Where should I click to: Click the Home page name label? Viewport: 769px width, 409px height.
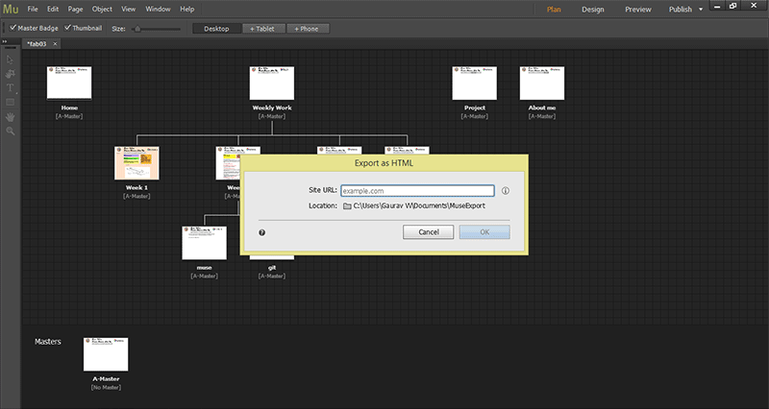coord(69,108)
